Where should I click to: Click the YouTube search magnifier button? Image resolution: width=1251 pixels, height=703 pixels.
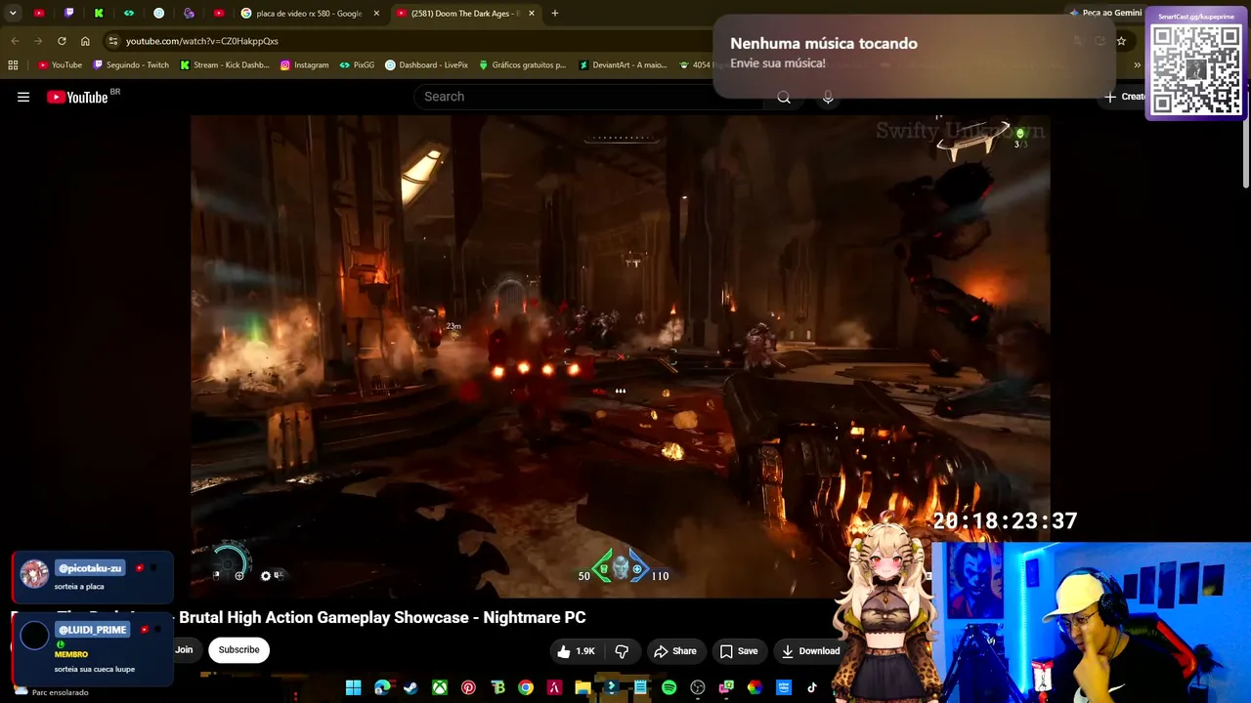pos(784,97)
